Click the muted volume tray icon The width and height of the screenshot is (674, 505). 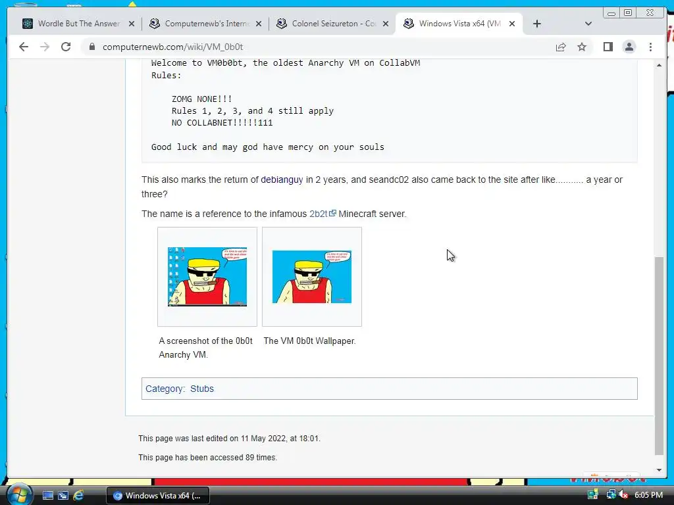point(623,494)
